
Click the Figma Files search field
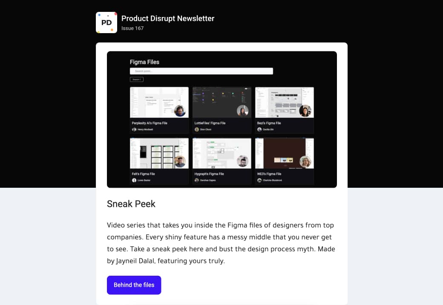point(201,71)
